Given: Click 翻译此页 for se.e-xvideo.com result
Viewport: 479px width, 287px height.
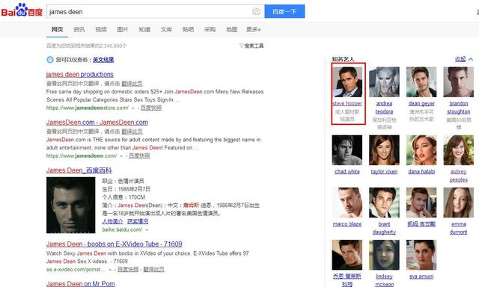Looking at the screenshot, I should point(153,270).
